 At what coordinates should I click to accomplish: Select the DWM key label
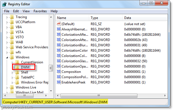(x=25, y=67)
